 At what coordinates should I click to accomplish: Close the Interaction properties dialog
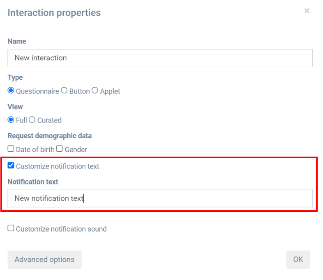point(307,11)
